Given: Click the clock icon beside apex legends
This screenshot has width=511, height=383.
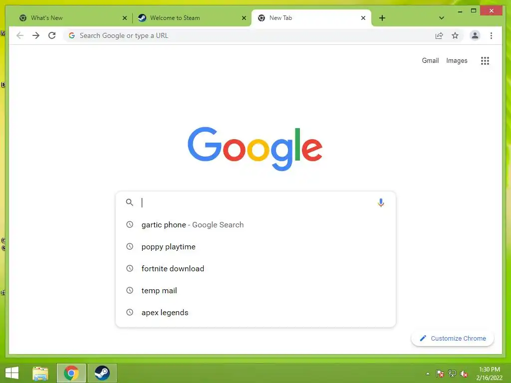Looking at the screenshot, I should pos(130,312).
